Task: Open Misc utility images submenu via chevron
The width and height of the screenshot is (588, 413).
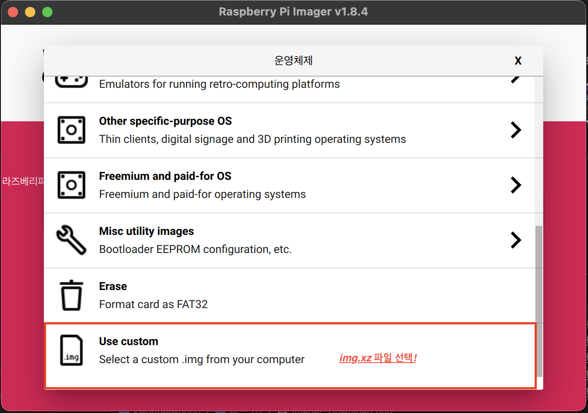Action: pos(516,240)
